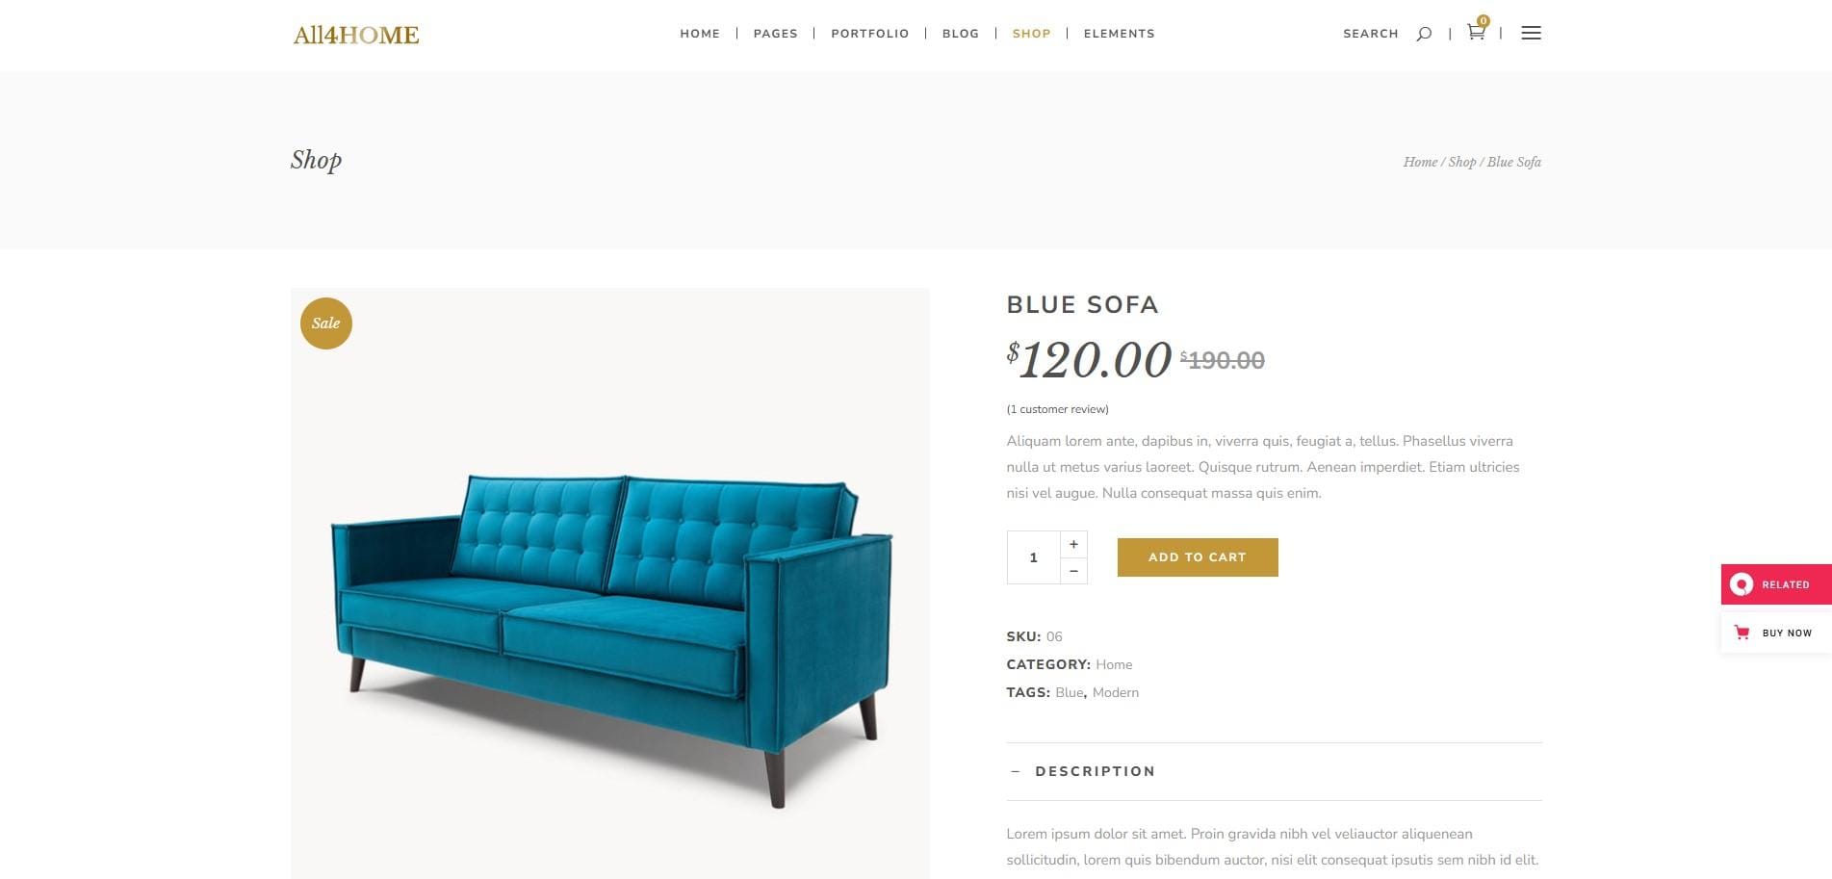Click the quantity input field
Viewport: 1832px width, 879px height.
click(1034, 557)
